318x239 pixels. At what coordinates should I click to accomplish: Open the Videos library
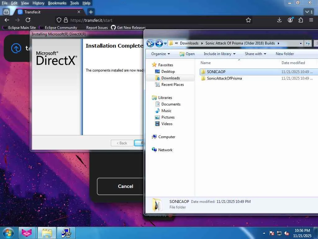[167, 124]
